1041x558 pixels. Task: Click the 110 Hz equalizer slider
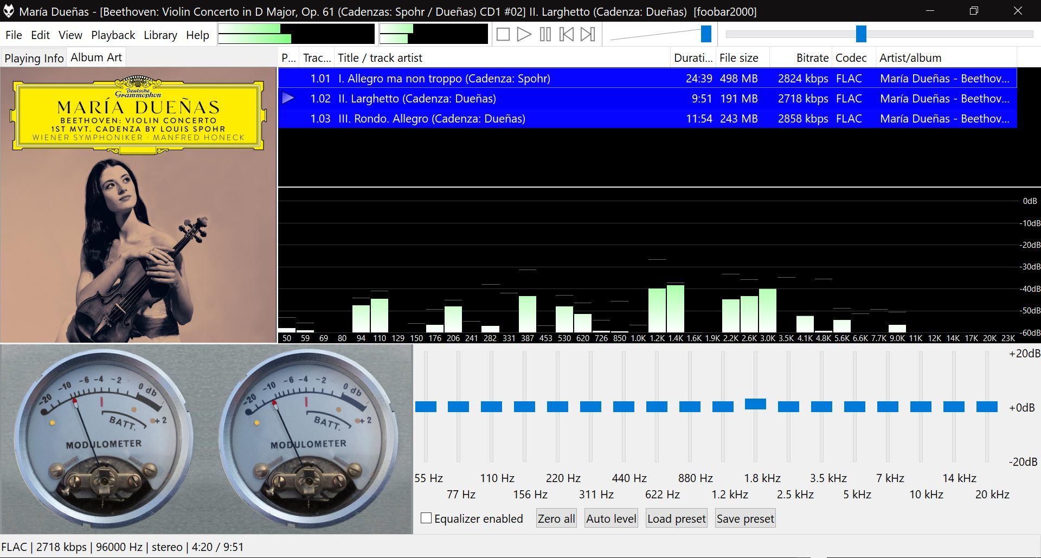[492, 407]
